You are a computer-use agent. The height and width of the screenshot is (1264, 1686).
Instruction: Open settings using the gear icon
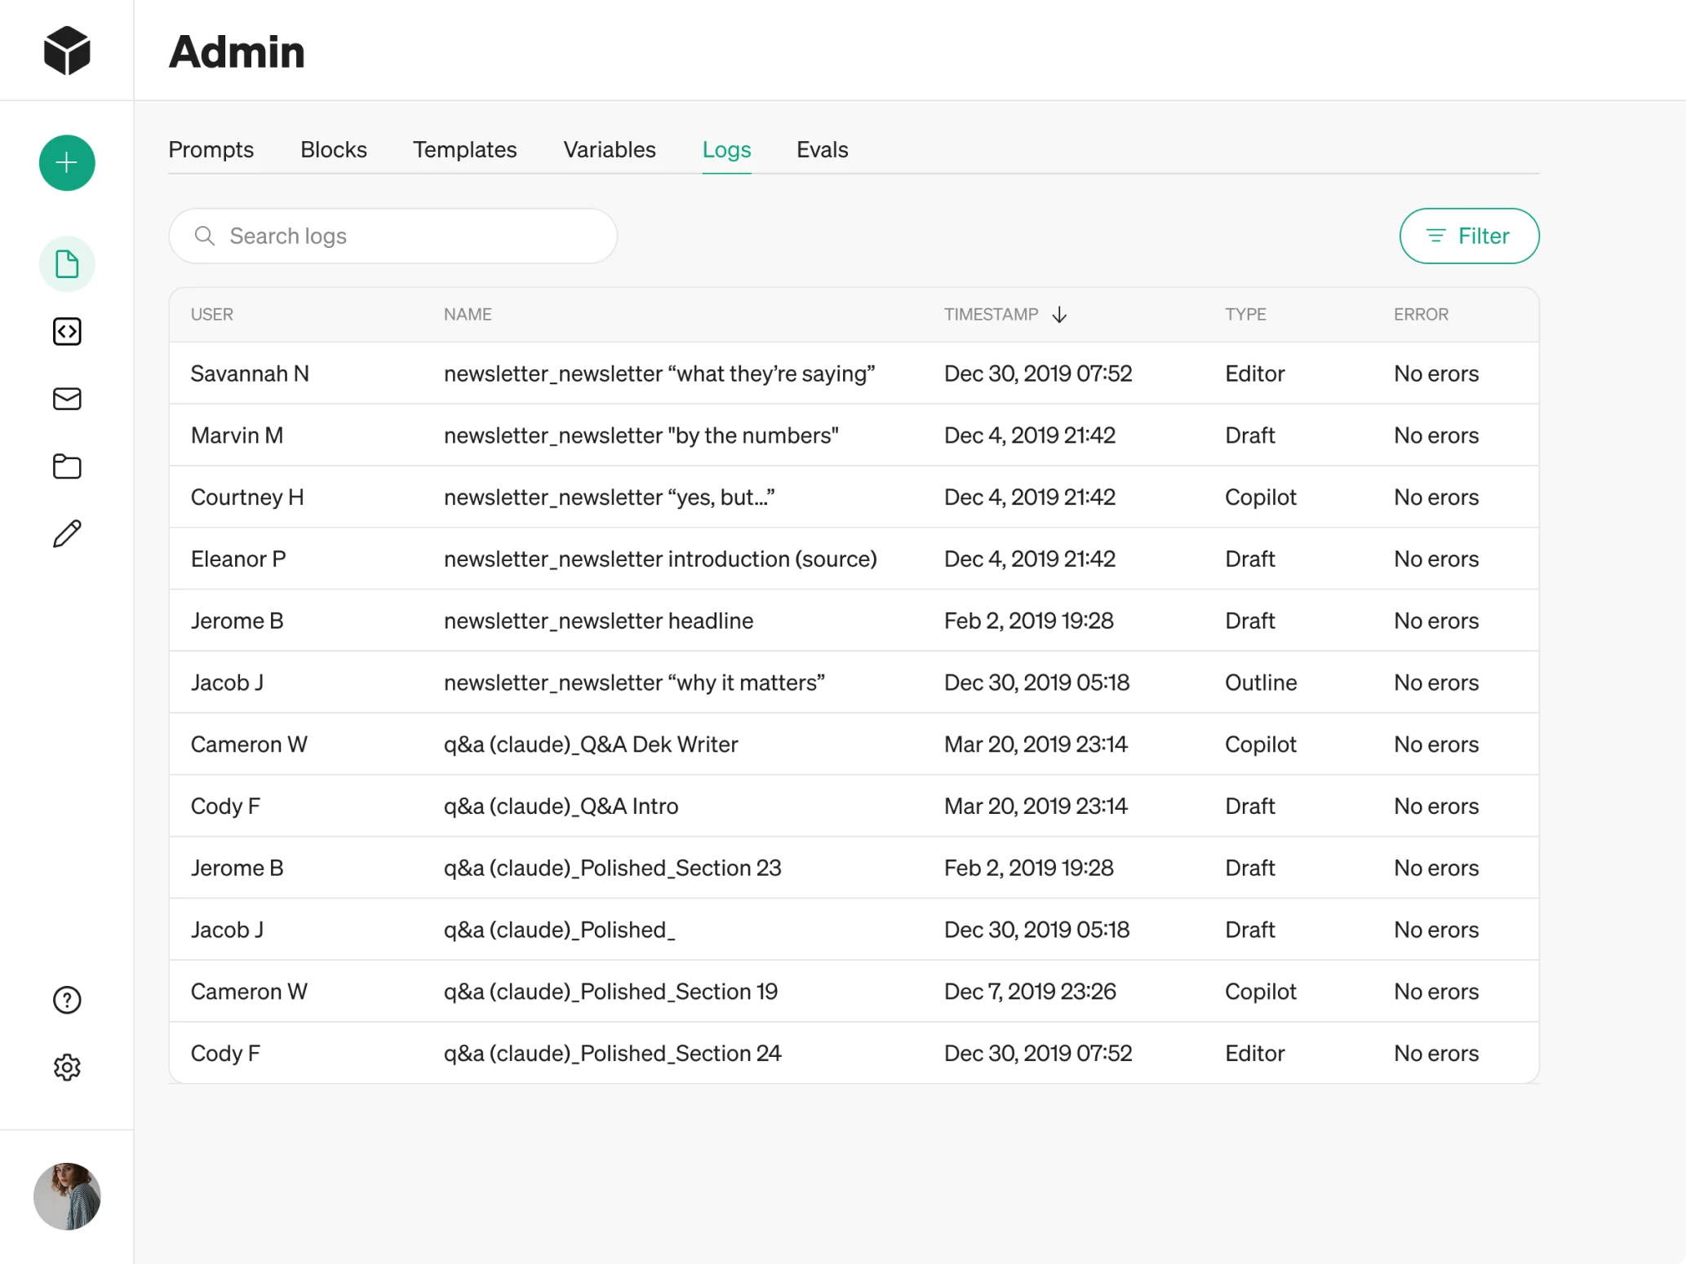point(66,1067)
